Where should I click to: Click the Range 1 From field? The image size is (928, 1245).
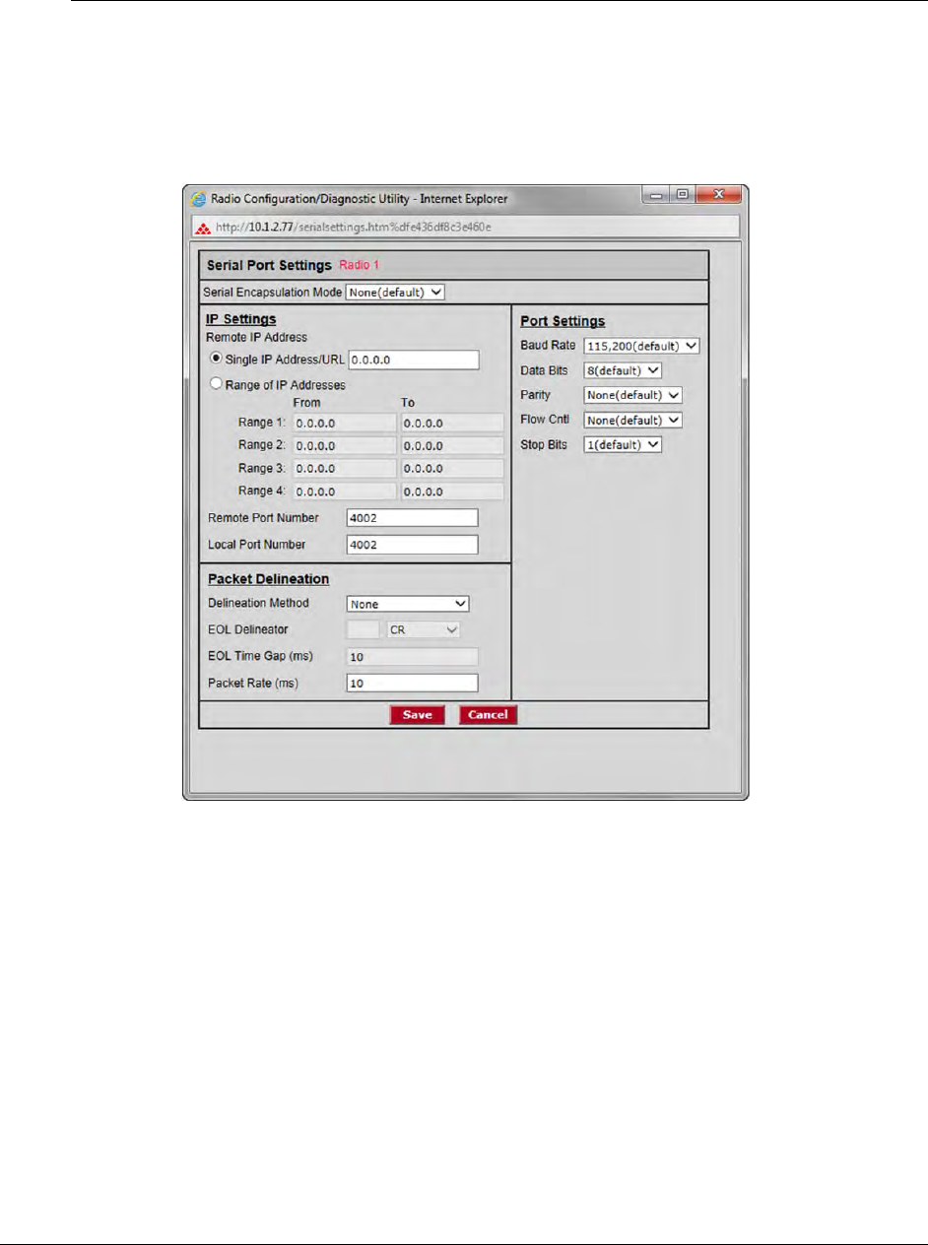tap(345, 423)
